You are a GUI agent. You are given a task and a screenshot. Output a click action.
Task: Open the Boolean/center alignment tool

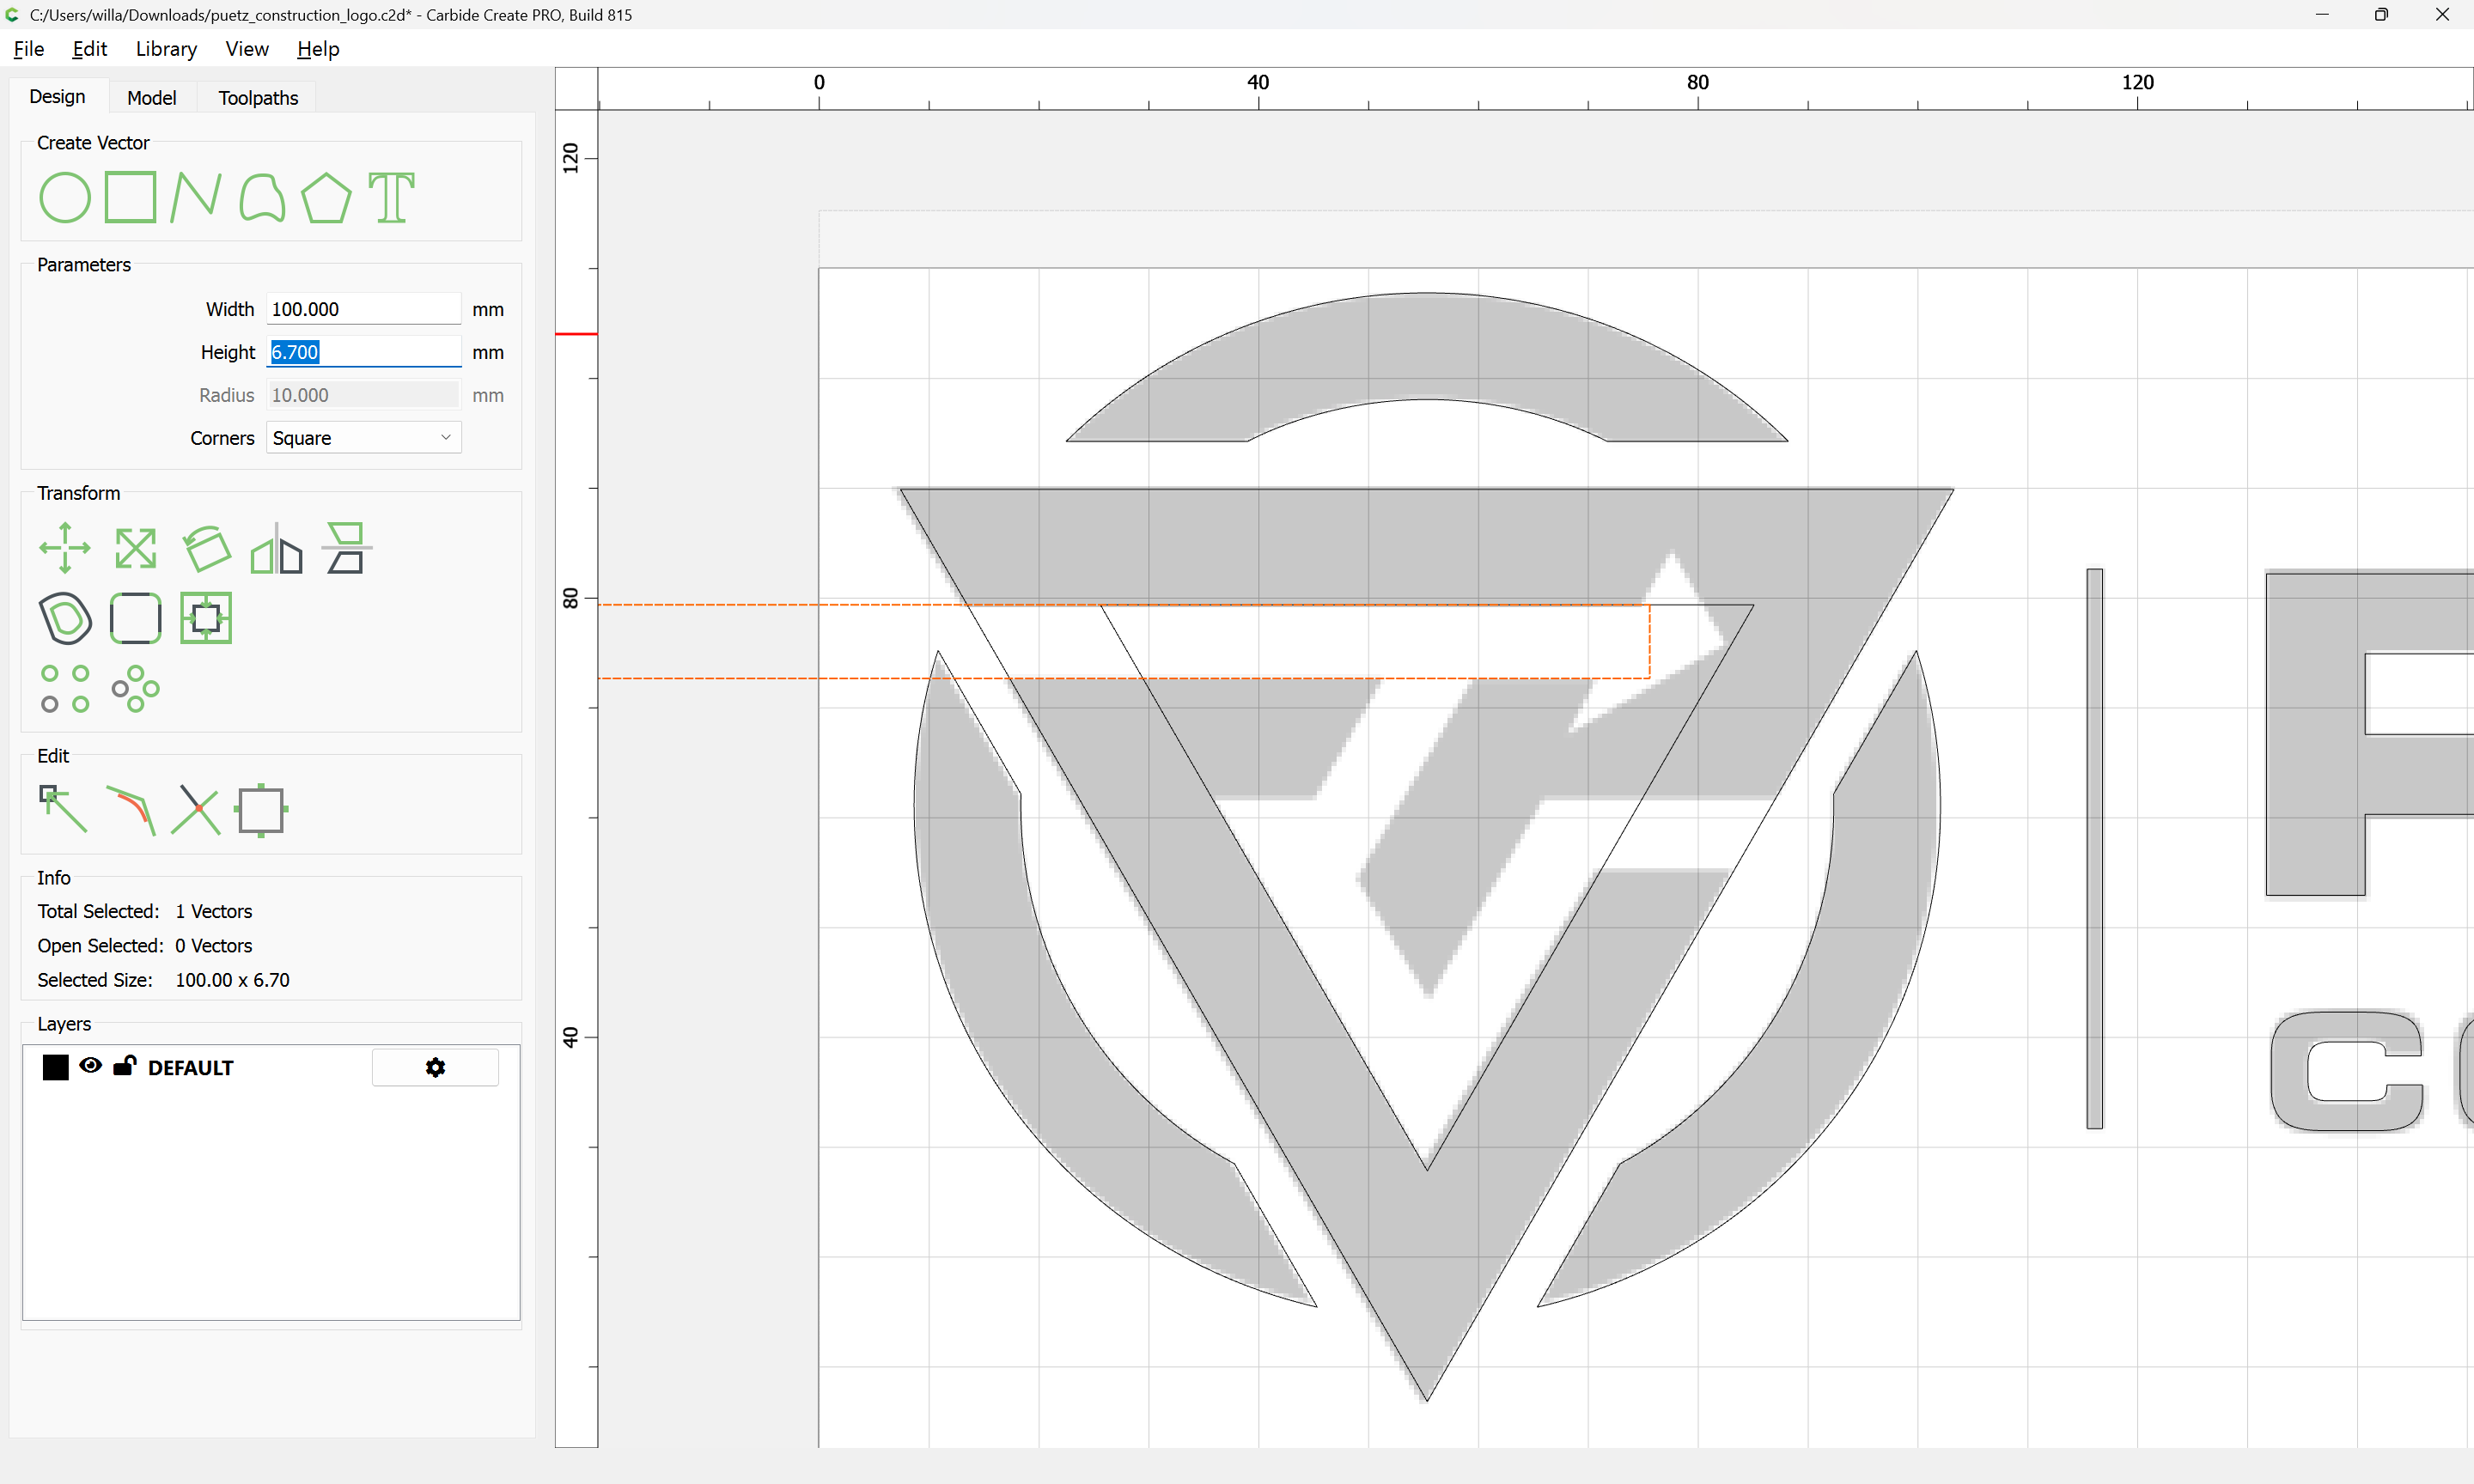[206, 618]
